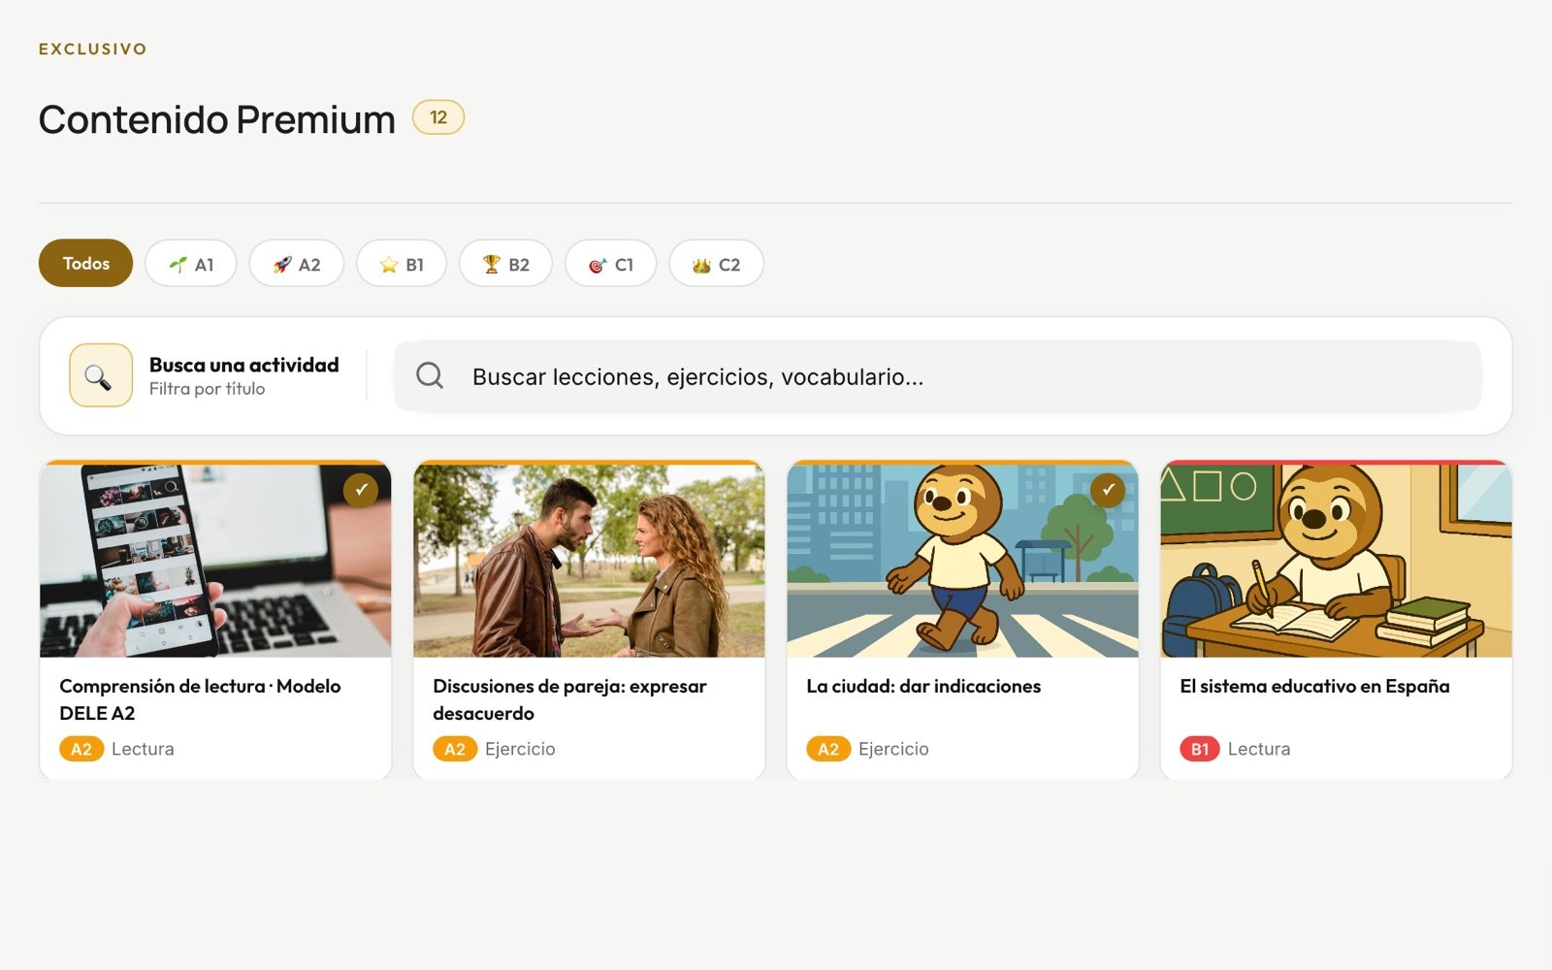Click Lectura label on DELE A2 card
Screen dimensions: 1552x970
(x=143, y=749)
